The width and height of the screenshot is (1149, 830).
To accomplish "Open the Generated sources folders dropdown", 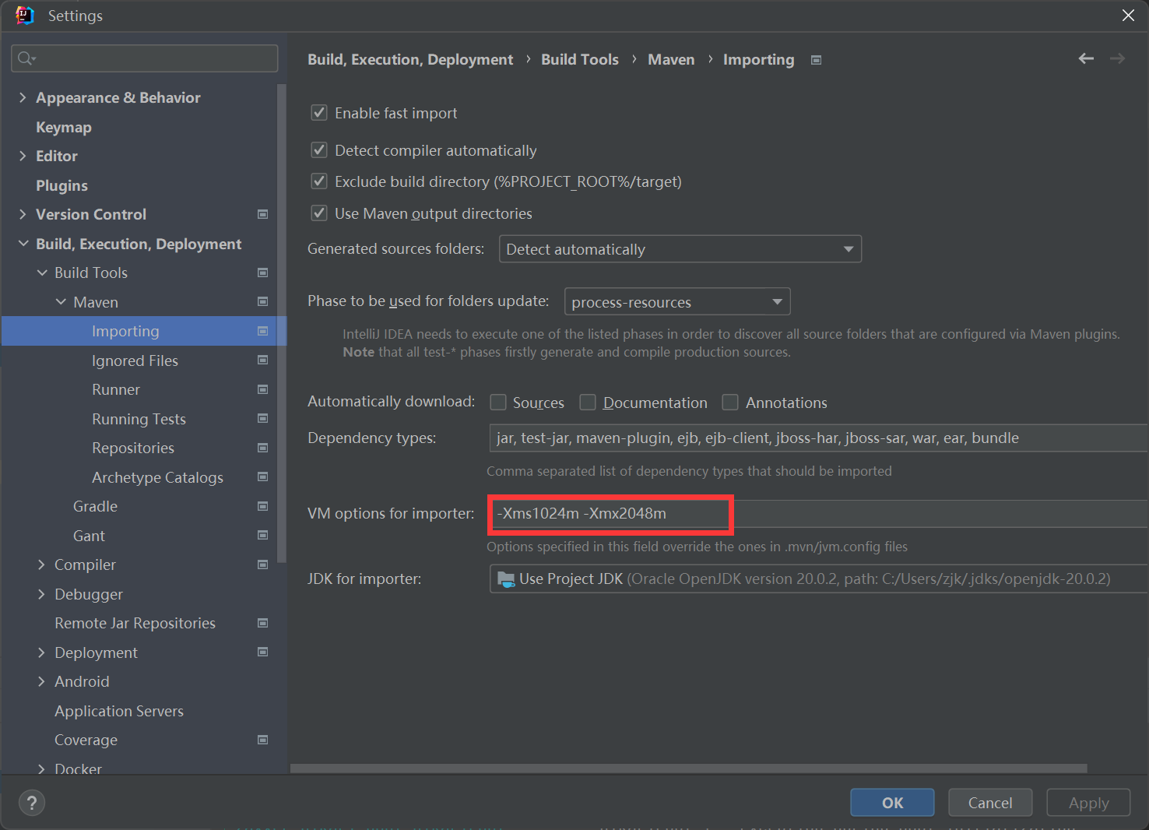I will pyautogui.click(x=680, y=249).
